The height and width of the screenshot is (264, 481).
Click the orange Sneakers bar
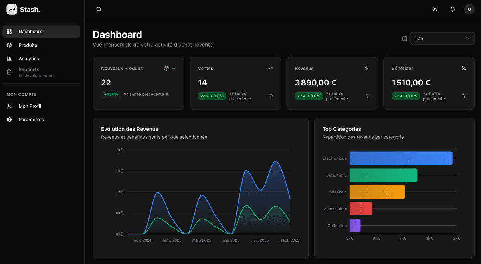point(377,192)
